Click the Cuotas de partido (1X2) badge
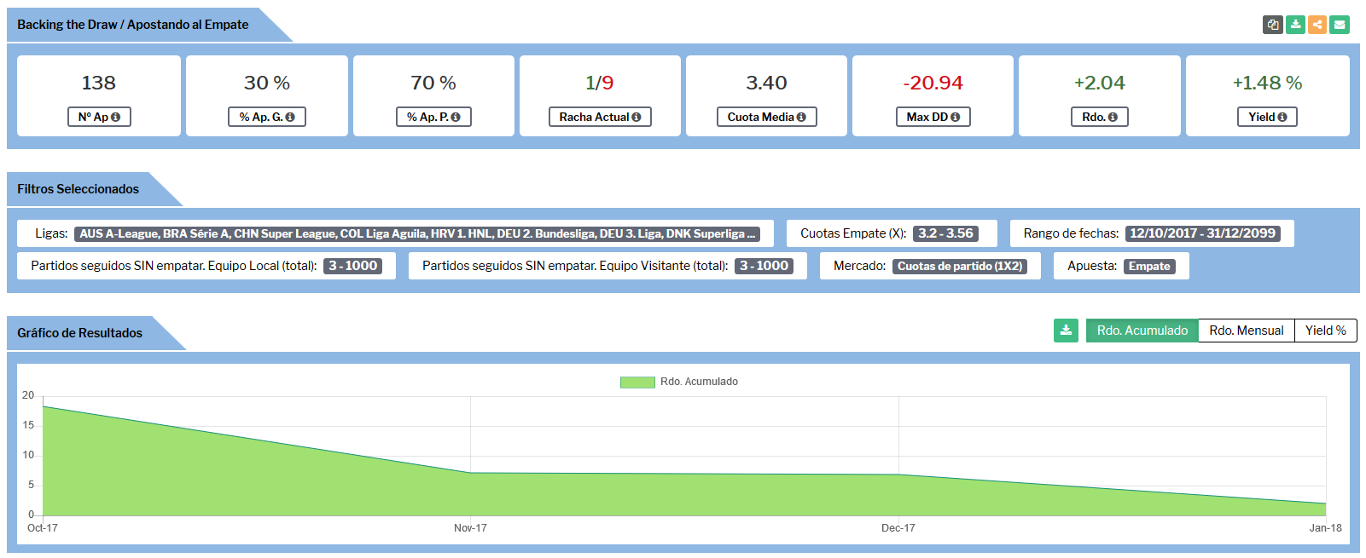The height and width of the screenshot is (558, 1366). tap(960, 267)
